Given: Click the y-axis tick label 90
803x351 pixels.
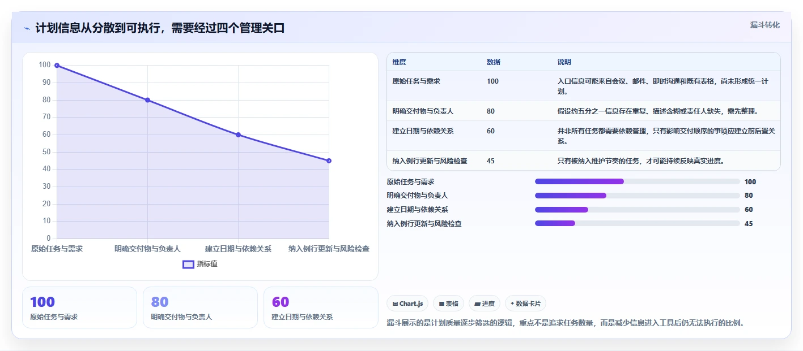Looking at the screenshot, I should 45,83.
